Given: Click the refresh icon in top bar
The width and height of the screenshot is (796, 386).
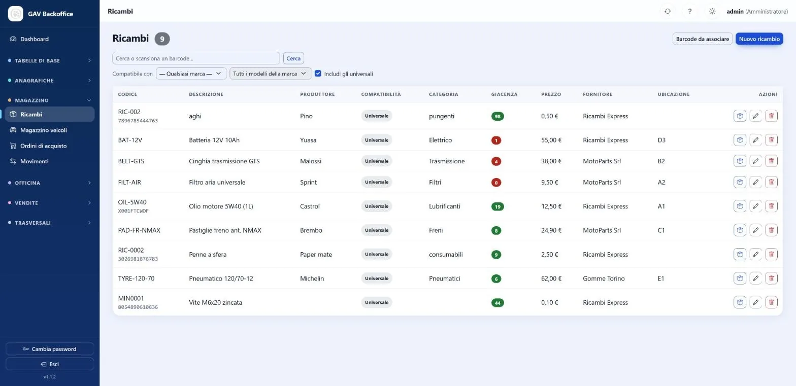Looking at the screenshot, I should point(667,11).
